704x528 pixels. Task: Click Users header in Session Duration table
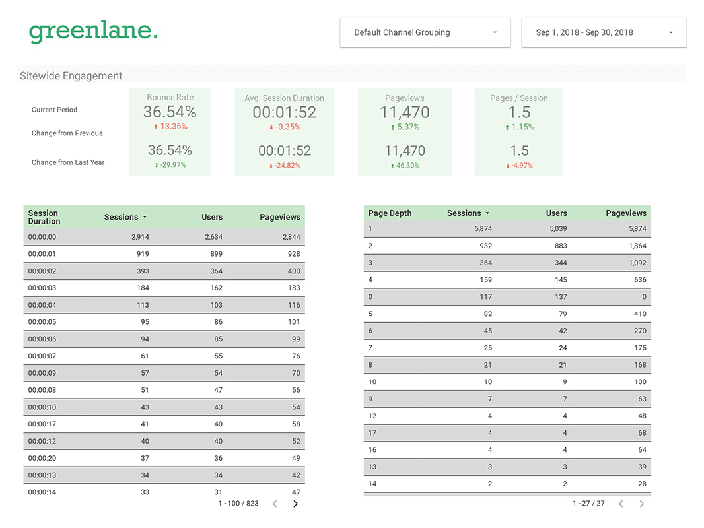click(212, 217)
